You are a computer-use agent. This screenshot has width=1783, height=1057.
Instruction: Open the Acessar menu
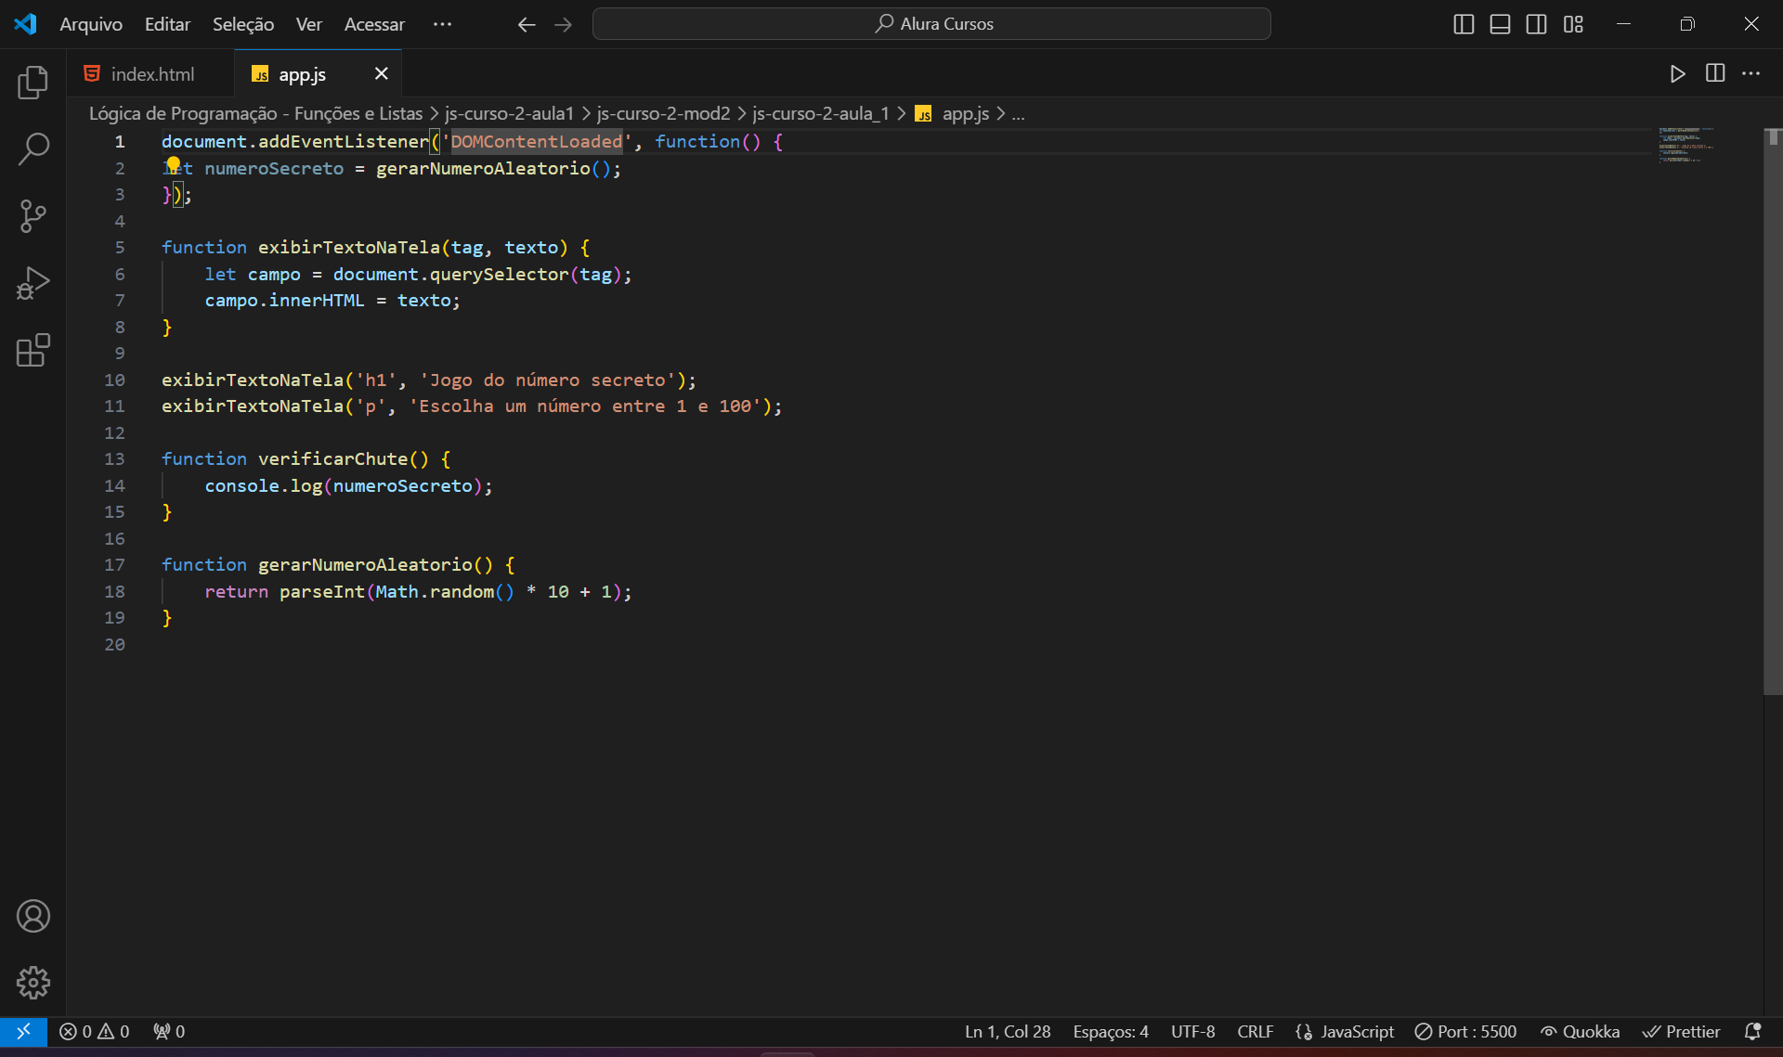(x=374, y=24)
